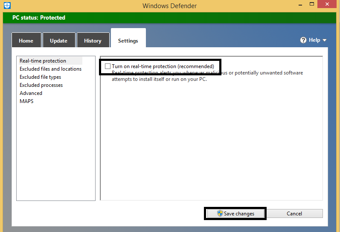Open the Advanced settings category
The image size is (340, 232).
[31, 93]
